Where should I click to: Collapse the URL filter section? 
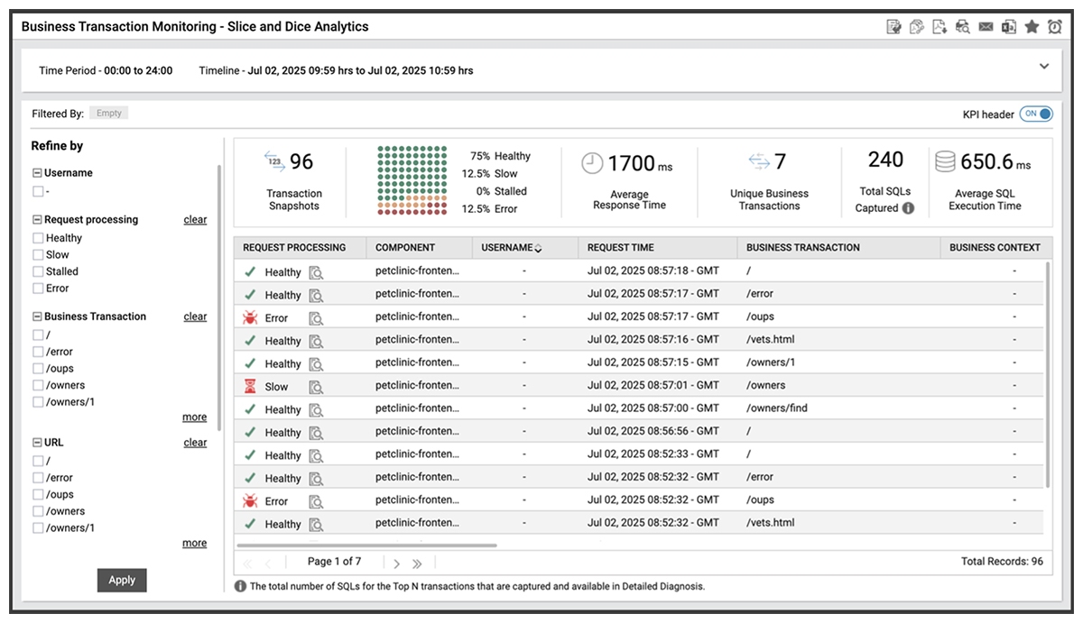37,443
